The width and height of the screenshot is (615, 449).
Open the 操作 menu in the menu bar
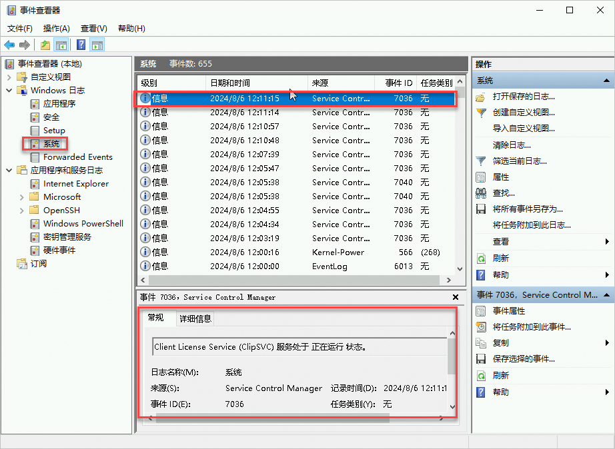pyautogui.click(x=57, y=28)
